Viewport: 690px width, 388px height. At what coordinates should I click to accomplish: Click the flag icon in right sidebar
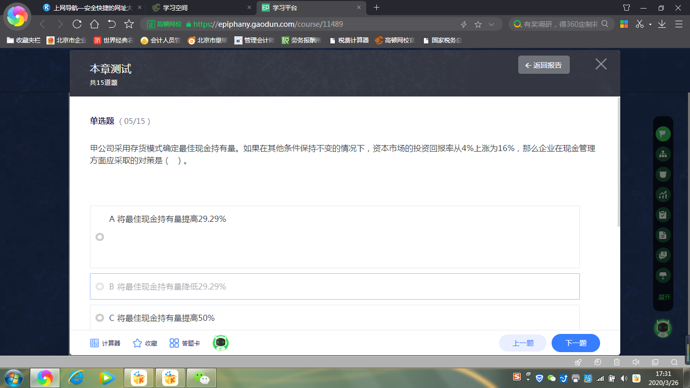click(663, 134)
